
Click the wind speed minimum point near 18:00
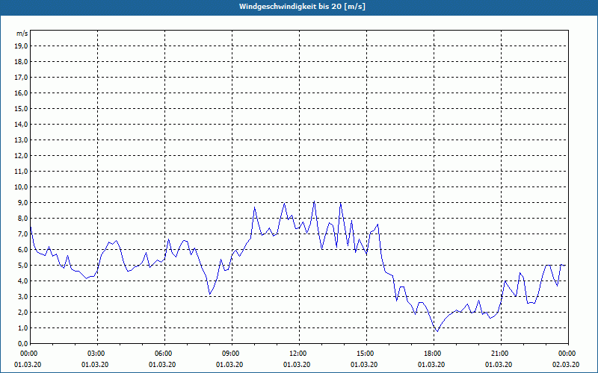click(437, 331)
